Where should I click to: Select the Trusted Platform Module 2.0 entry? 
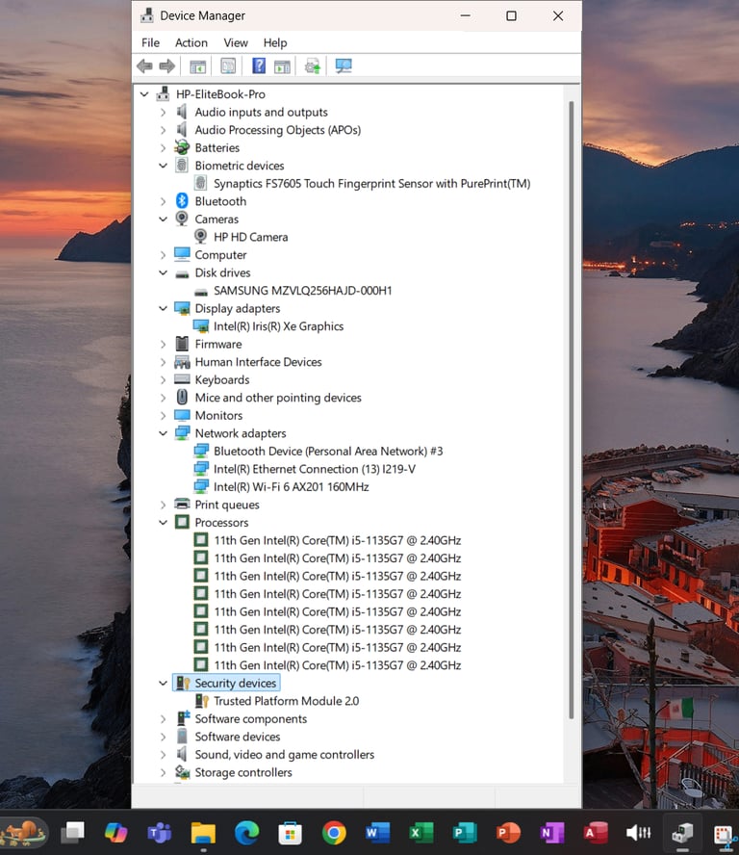(286, 701)
